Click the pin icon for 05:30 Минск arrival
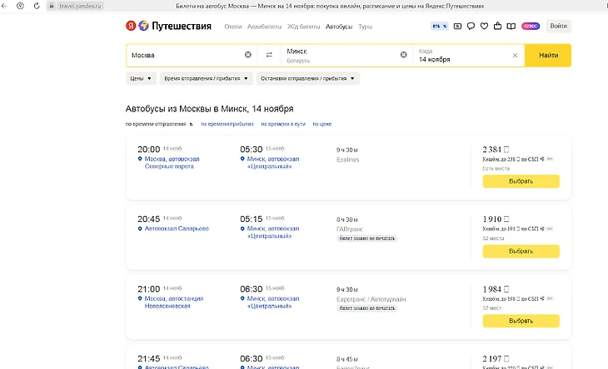The width and height of the screenshot is (608, 369). (x=242, y=159)
